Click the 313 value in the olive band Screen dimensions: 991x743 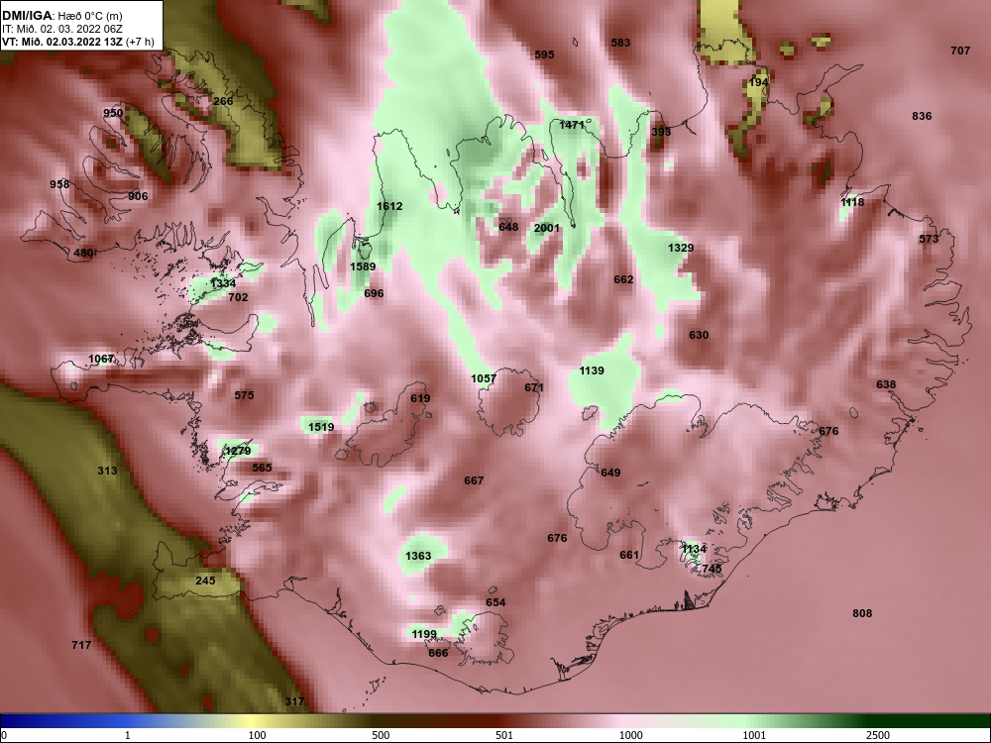pos(107,471)
